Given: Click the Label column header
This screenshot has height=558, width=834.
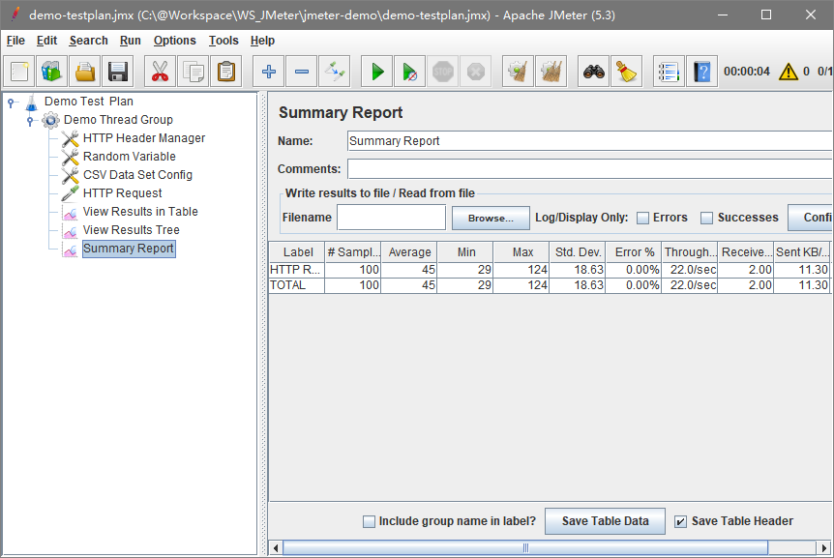Looking at the screenshot, I should [297, 251].
